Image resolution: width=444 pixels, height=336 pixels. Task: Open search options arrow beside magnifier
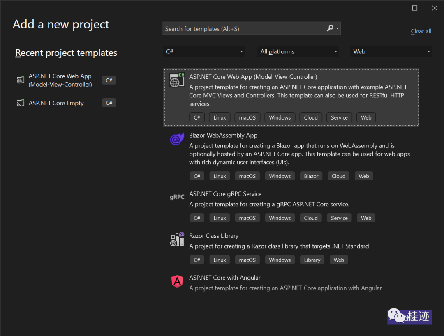click(x=338, y=28)
